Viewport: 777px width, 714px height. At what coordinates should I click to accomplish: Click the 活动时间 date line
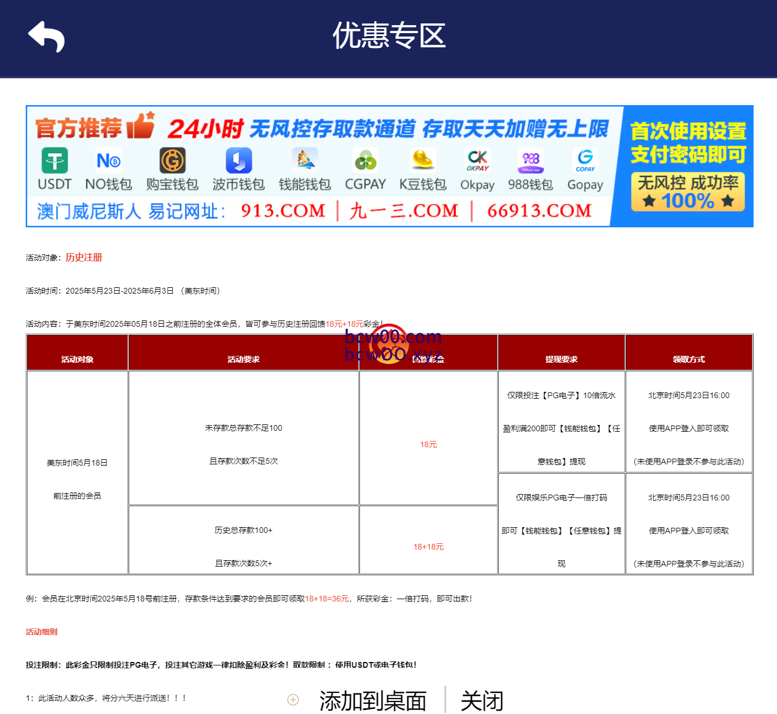pos(123,291)
